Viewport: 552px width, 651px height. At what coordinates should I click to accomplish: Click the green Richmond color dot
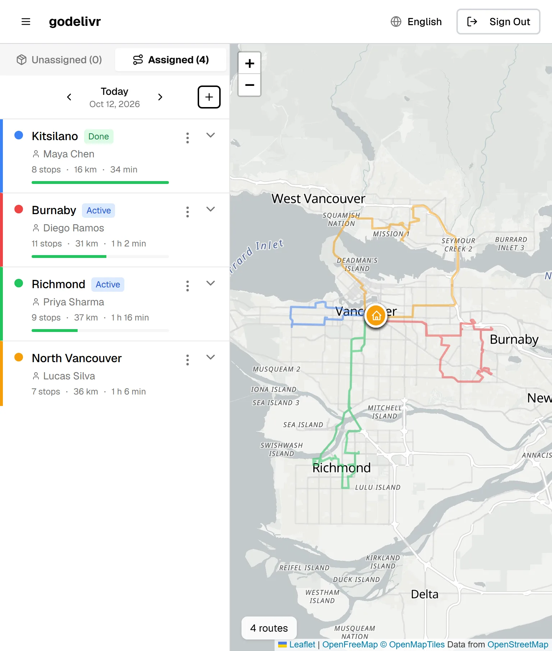coord(19,283)
